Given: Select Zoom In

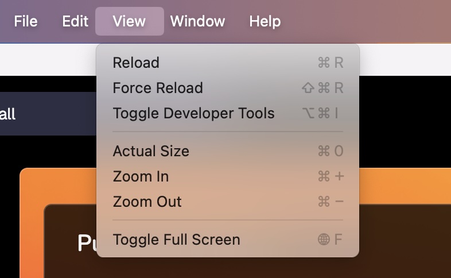Looking at the screenshot, I should (x=228, y=176).
